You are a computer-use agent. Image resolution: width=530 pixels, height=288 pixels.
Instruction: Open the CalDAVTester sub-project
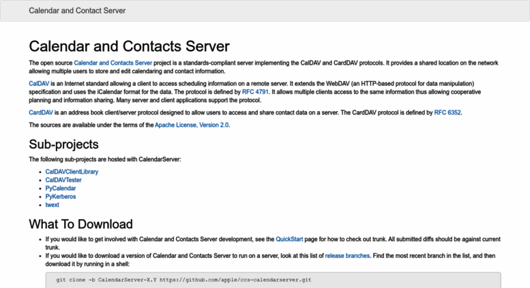[x=63, y=180]
